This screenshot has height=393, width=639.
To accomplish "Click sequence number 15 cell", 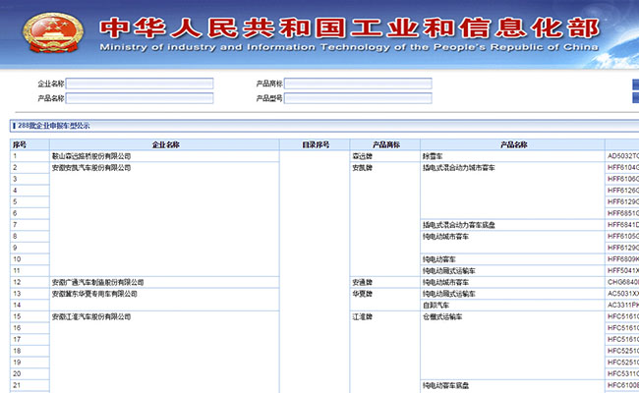I will [29, 316].
